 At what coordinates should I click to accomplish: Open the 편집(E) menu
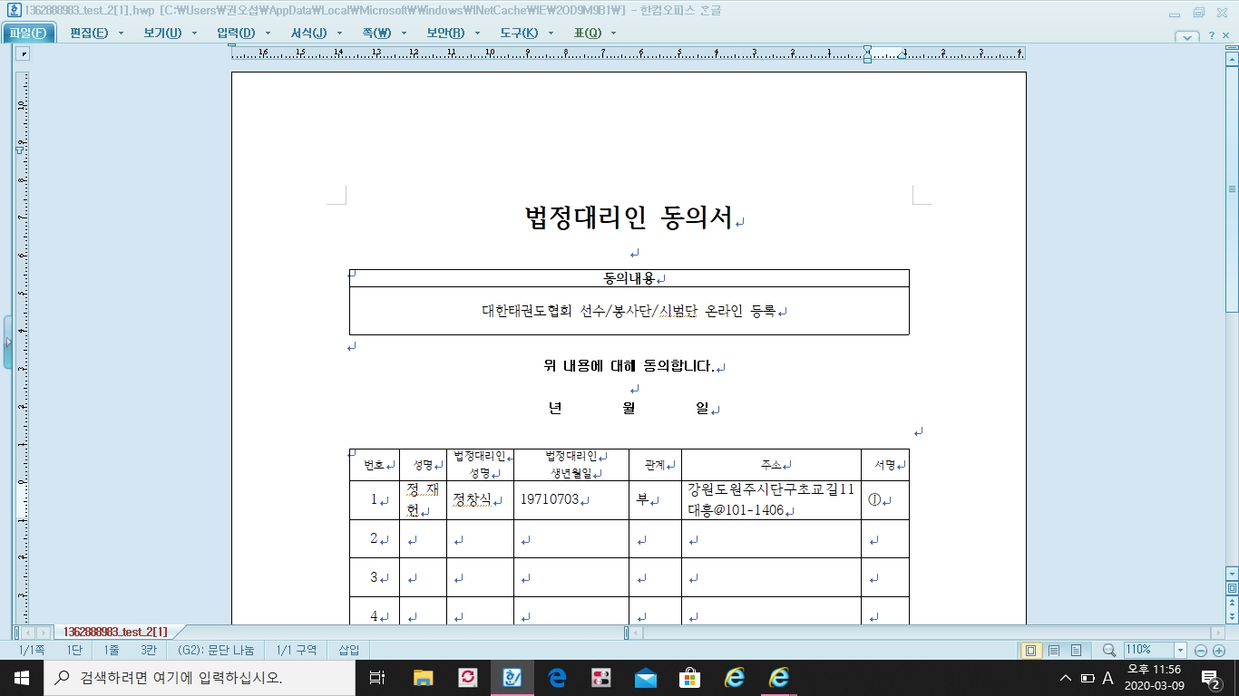pyautogui.click(x=89, y=34)
